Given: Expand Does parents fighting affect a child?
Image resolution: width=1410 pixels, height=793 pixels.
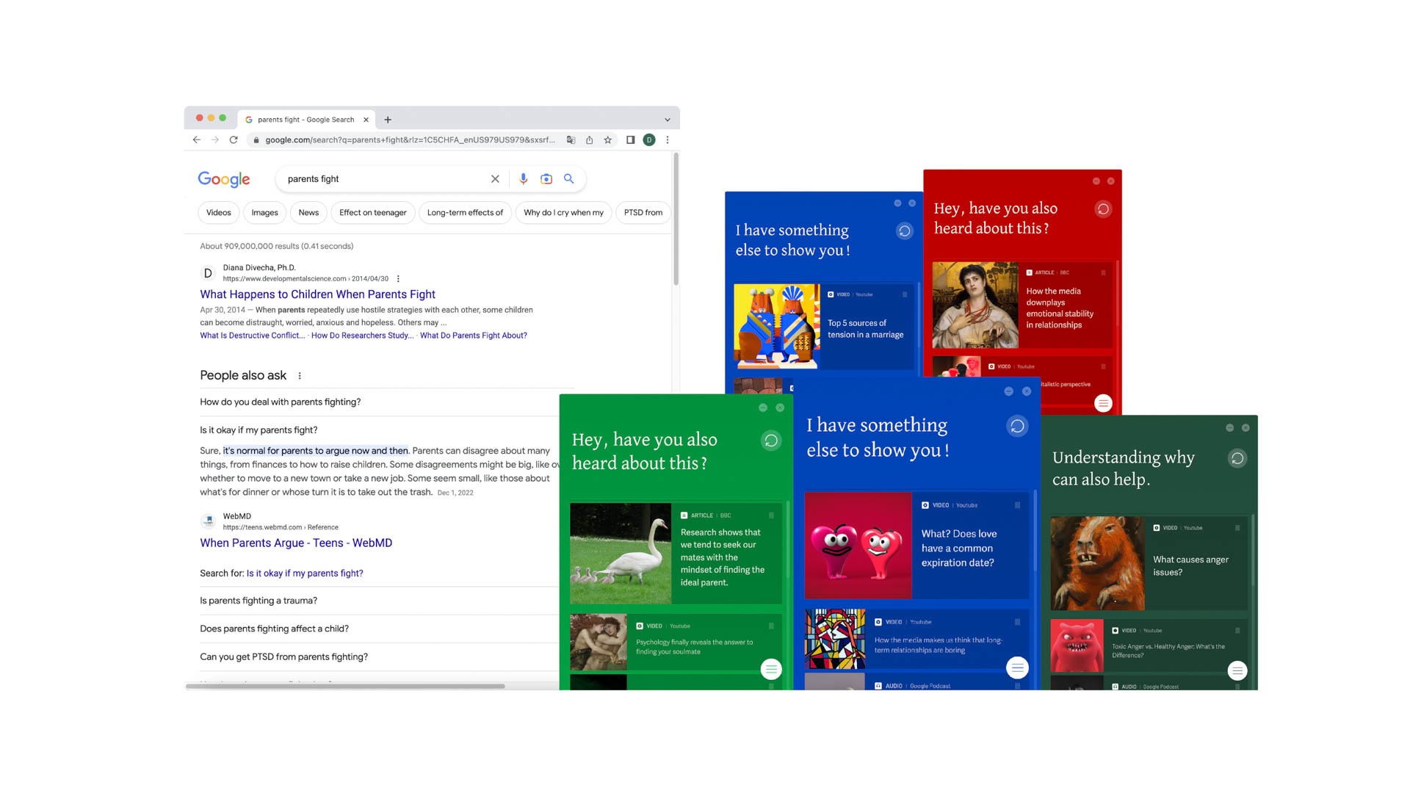Looking at the screenshot, I should click(x=379, y=629).
